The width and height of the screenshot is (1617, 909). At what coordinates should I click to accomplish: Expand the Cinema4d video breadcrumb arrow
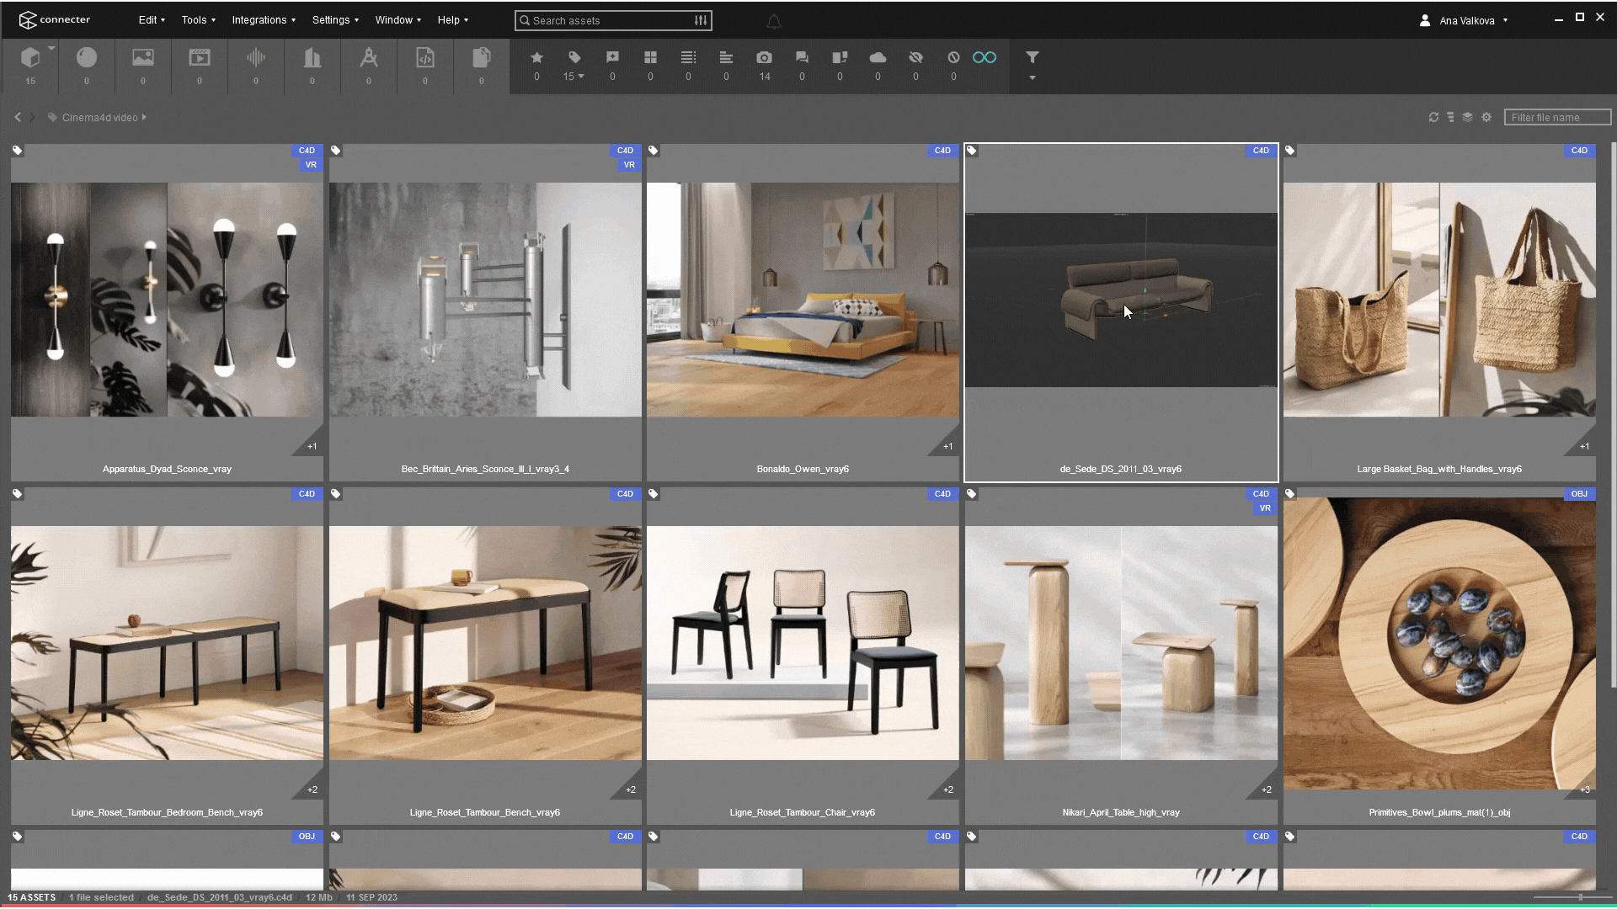pyautogui.click(x=144, y=118)
